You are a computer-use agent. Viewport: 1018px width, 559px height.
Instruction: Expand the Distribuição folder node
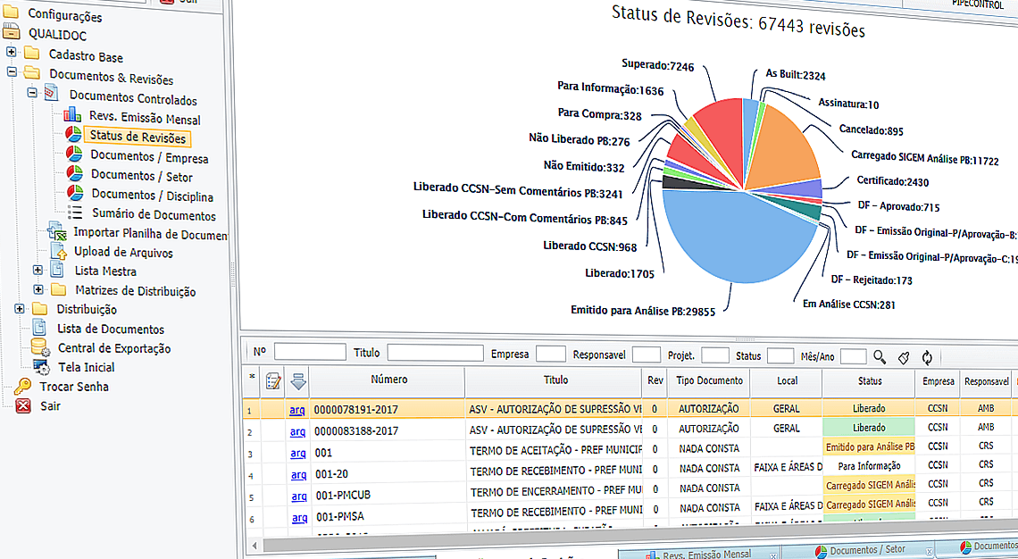[18, 309]
